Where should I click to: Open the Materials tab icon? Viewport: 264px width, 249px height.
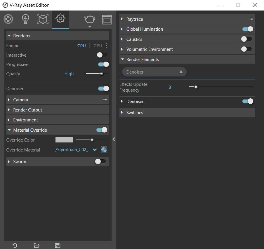click(x=8, y=19)
